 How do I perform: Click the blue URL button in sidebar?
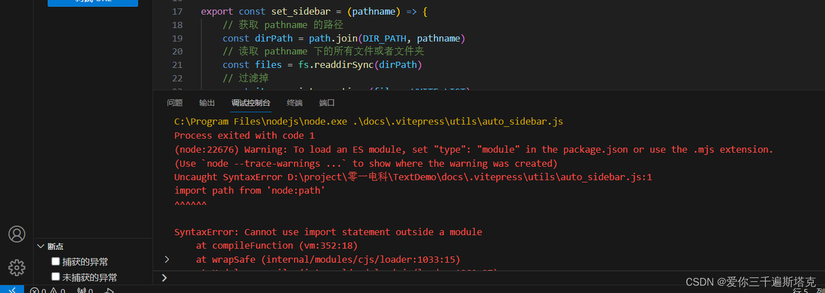click(x=93, y=2)
